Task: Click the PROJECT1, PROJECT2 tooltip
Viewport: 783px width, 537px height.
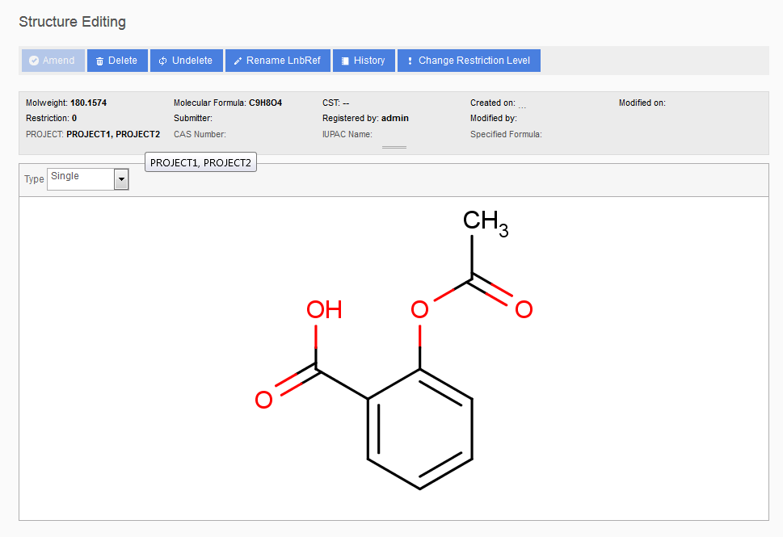Action: 200,162
